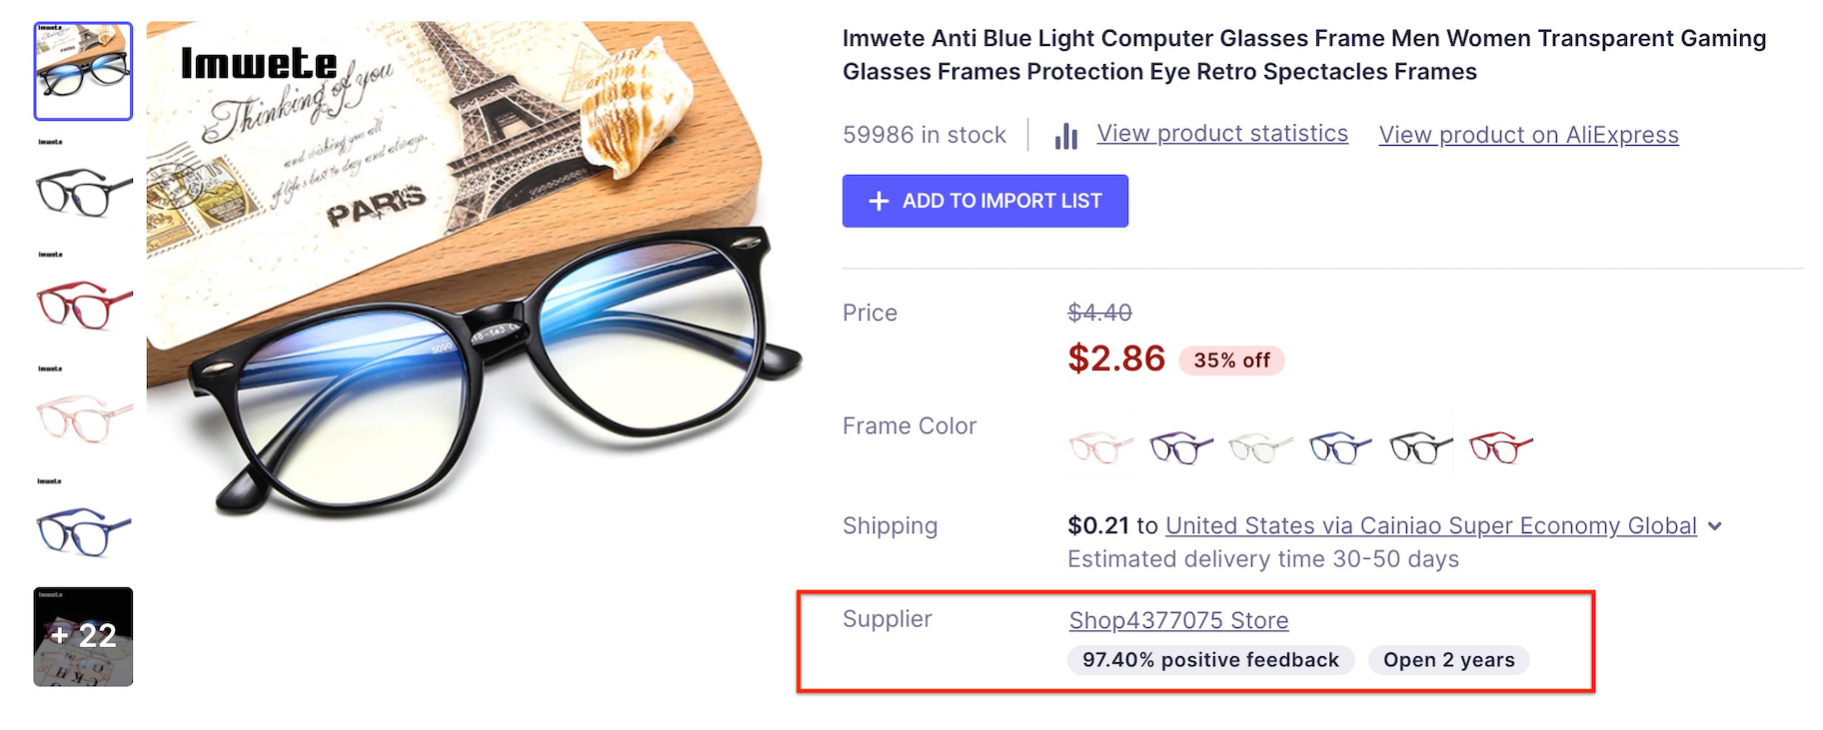The height and width of the screenshot is (730, 1823).
Task: Open View product on AliExpress link
Action: [x=1528, y=135]
